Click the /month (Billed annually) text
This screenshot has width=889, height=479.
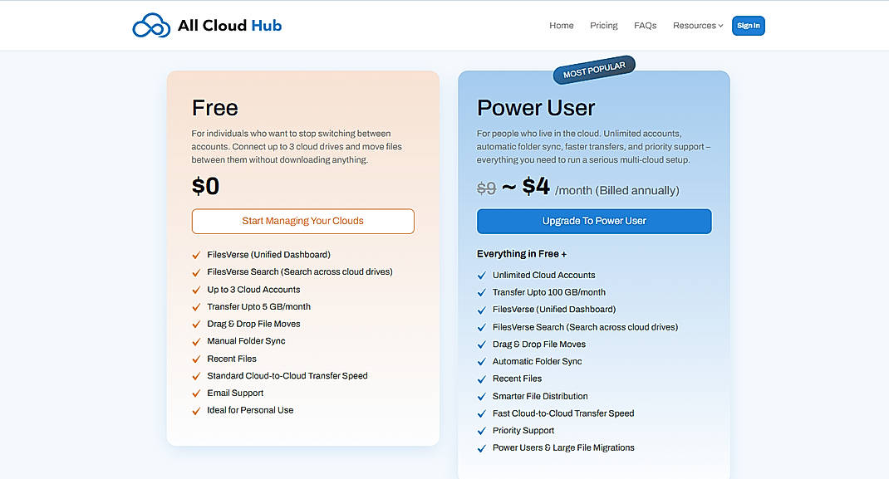616,190
